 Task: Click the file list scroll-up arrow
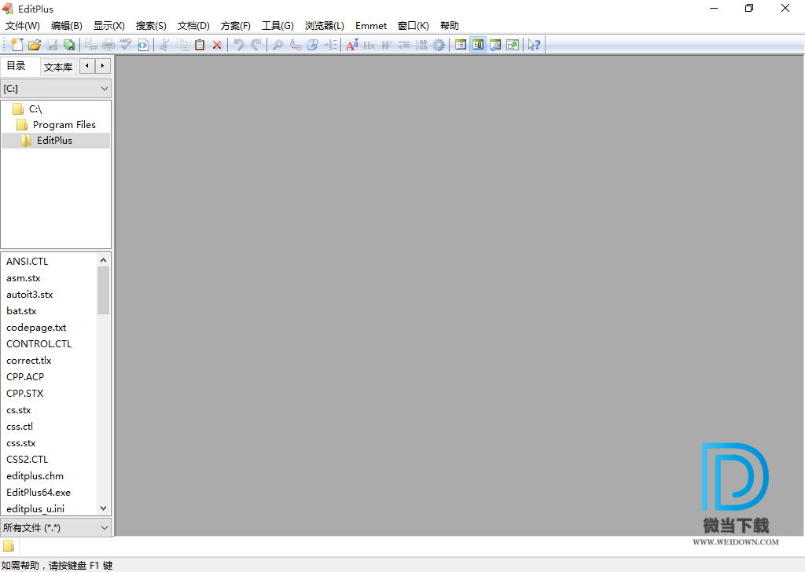tap(103, 260)
